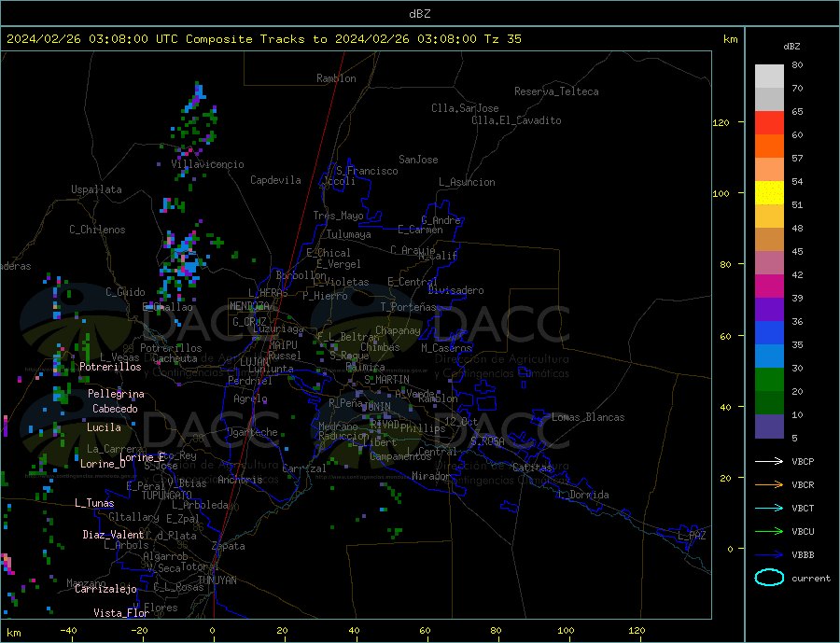Click the S_Francisco label

click(x=367, y=171)
